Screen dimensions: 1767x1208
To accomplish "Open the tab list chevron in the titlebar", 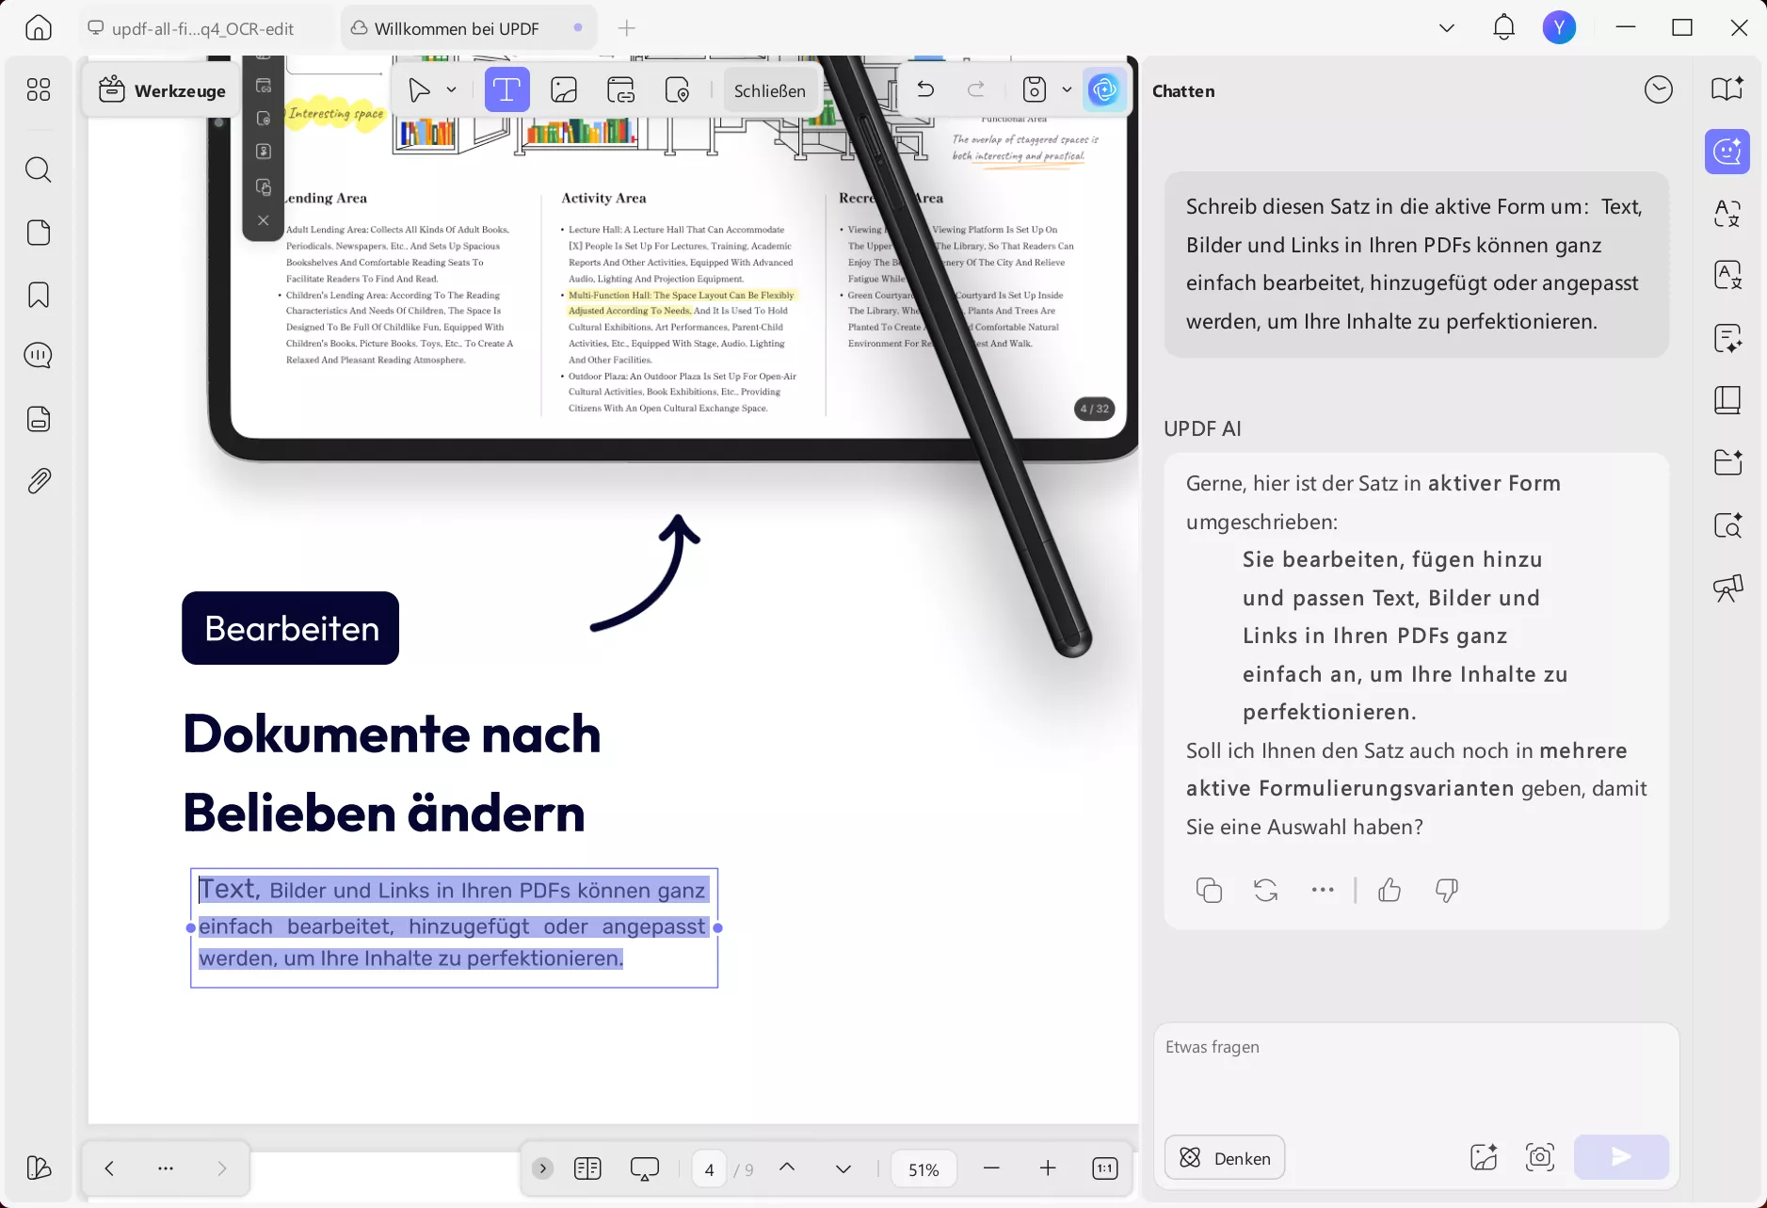I will tap(1445, 27).
